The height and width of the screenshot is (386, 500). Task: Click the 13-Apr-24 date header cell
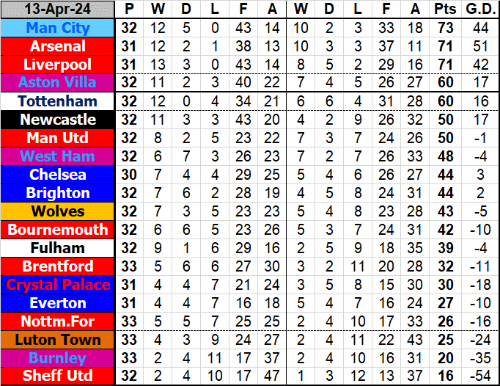coord(58,10)
